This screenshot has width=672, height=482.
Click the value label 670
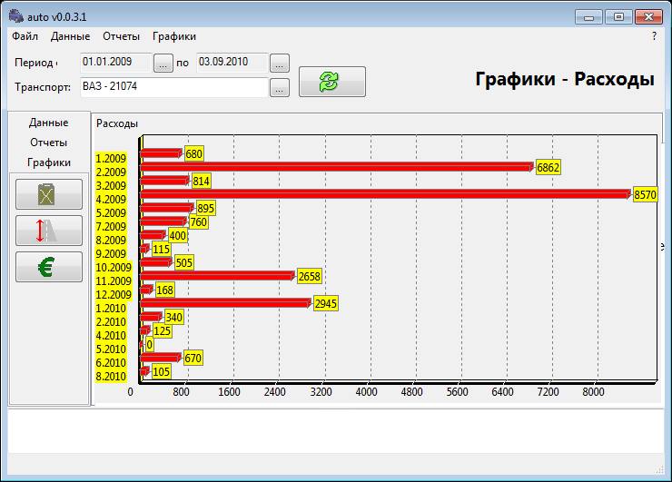click(x=193, y=358)
